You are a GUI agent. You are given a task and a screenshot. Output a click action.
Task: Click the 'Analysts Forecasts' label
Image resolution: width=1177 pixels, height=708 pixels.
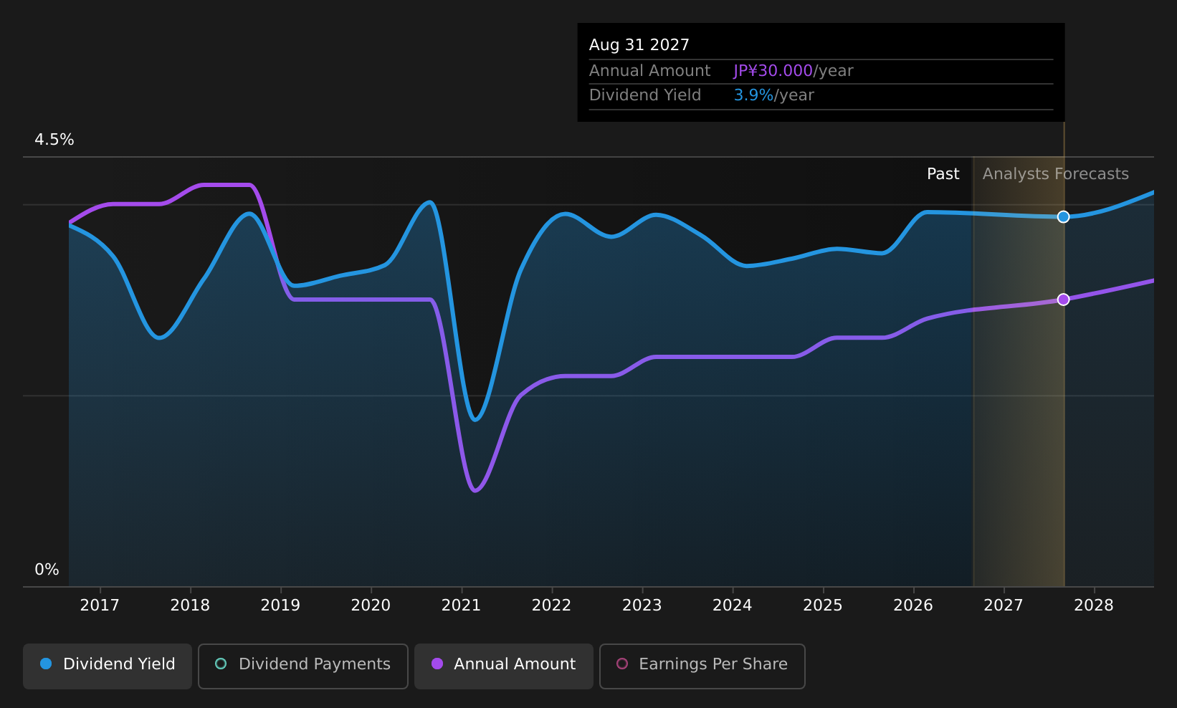point(1055,174)
